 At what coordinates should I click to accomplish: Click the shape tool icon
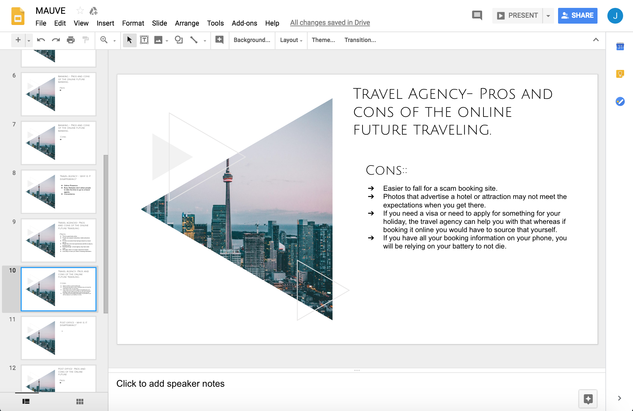[179, 40]
